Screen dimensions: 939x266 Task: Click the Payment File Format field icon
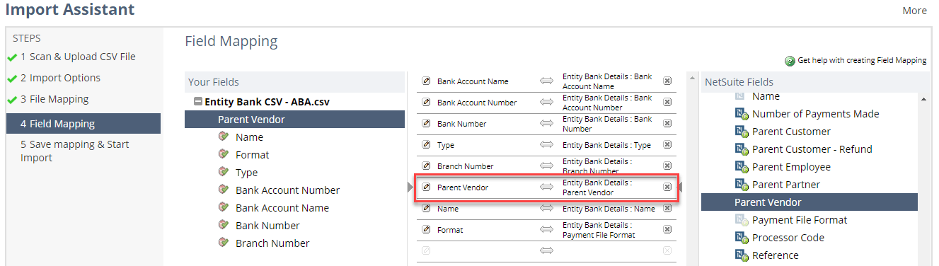(x=741, y=220)
